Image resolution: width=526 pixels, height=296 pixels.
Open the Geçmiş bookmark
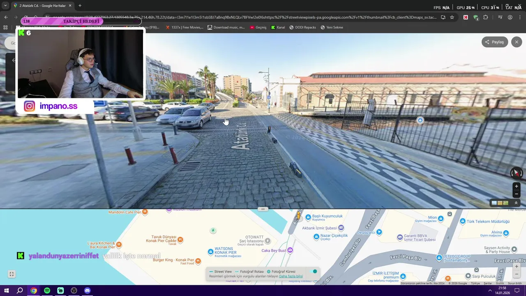[x=258, y=28]
